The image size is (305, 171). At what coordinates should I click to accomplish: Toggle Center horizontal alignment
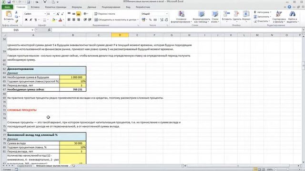74,20
